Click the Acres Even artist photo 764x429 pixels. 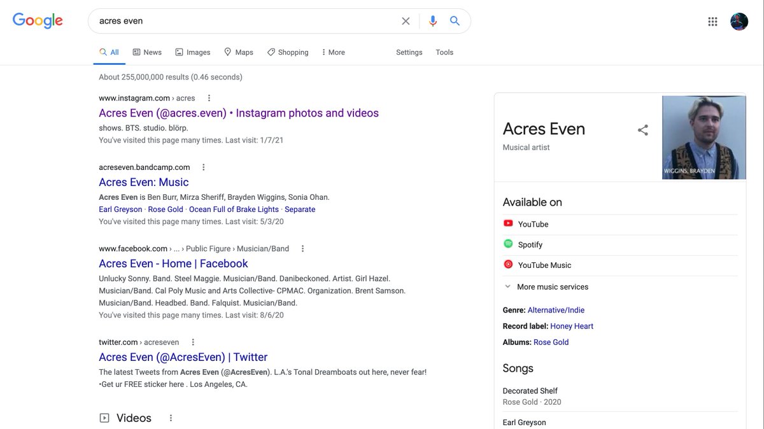(x=704, y=137)
